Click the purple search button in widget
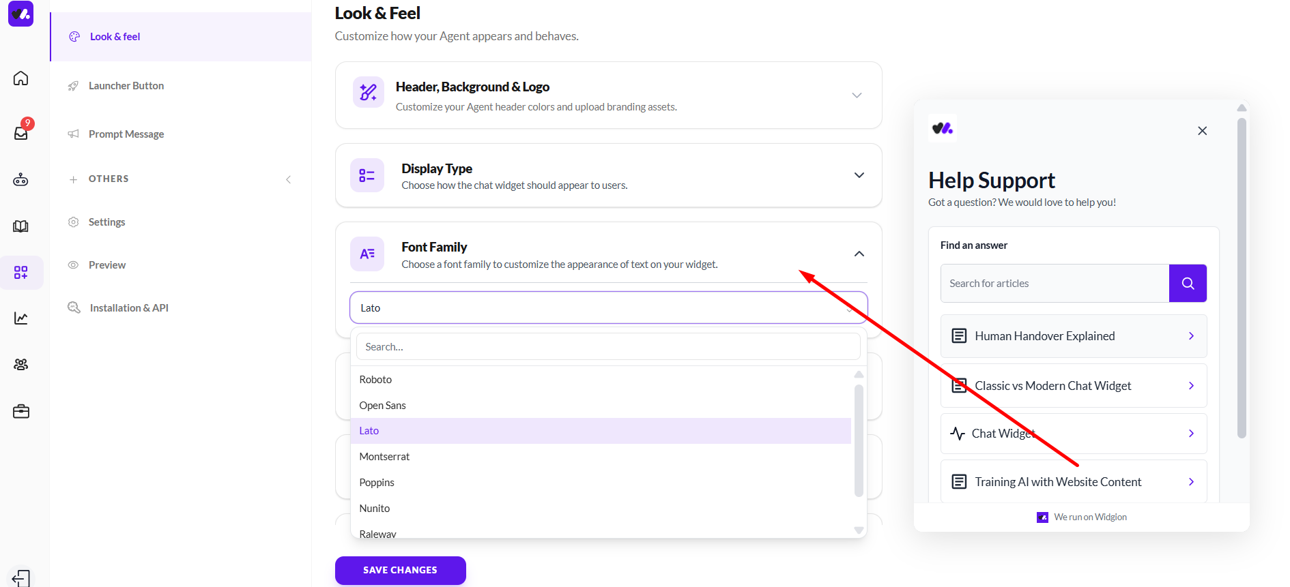1290x587 pixels. (1188, 283)
